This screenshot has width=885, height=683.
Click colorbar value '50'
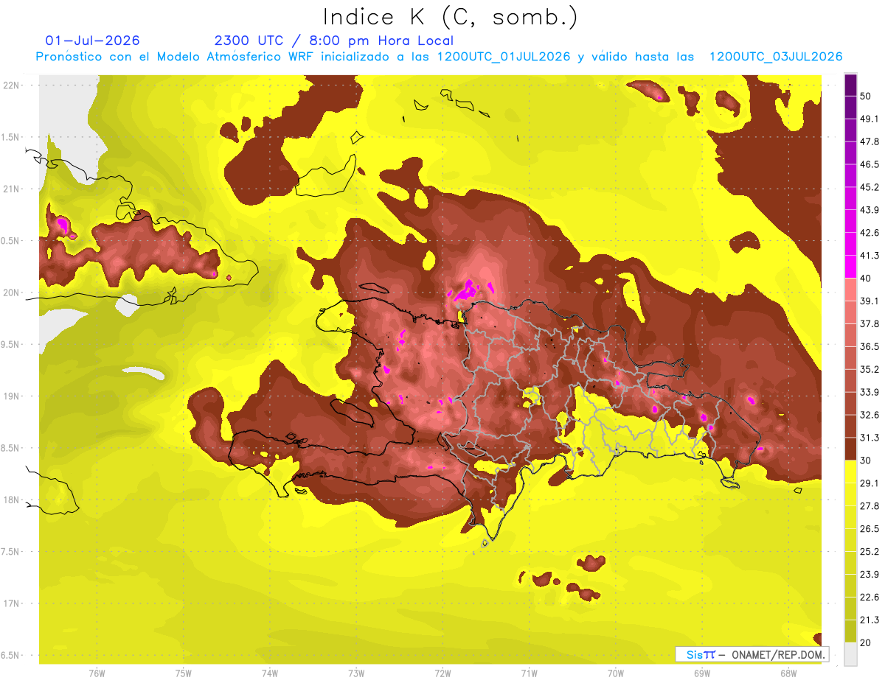click(866, 96)
